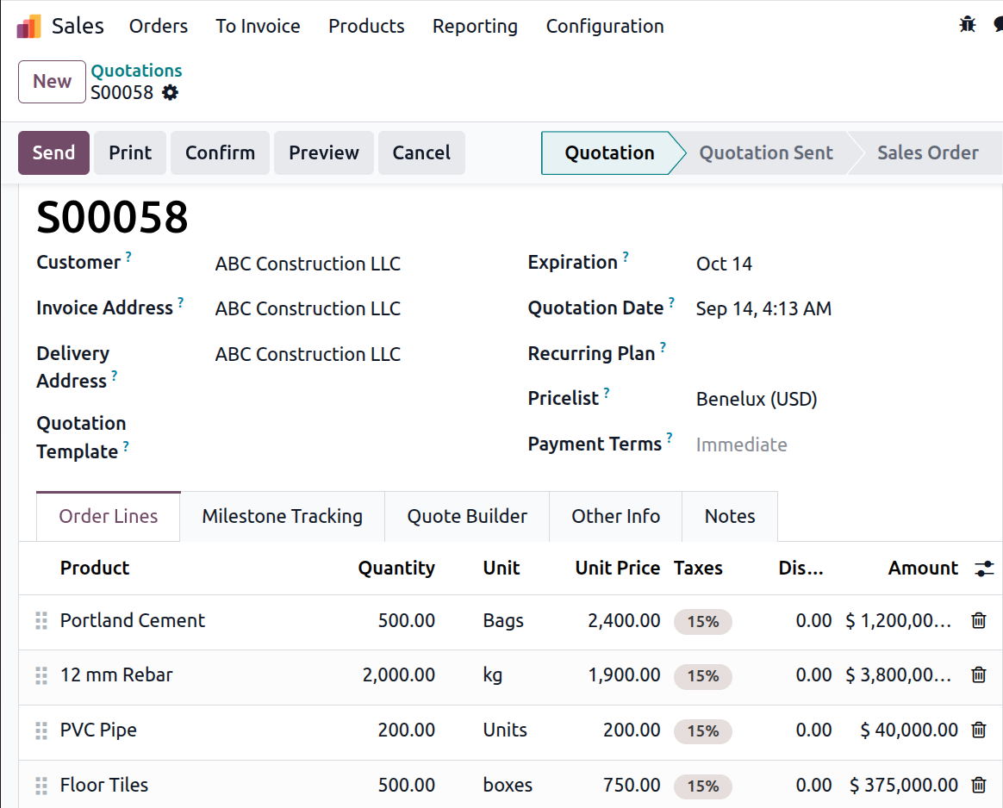Grab the PVC Pipe row drag handle
This screenshot has height=808, width=1003.
pyautogui.click(x=41, y=730)
